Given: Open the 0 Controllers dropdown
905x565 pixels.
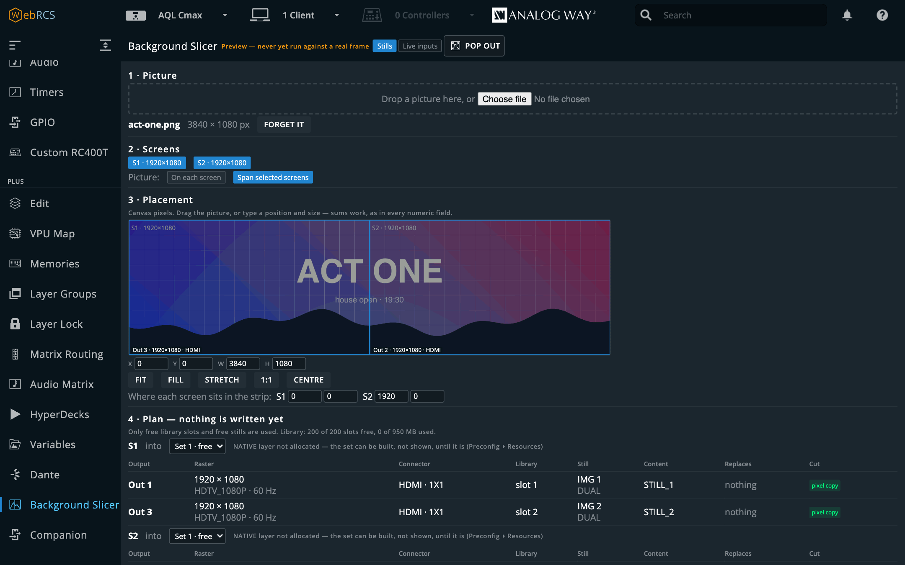Looking at the screenshot, I should tap(419, 15).
